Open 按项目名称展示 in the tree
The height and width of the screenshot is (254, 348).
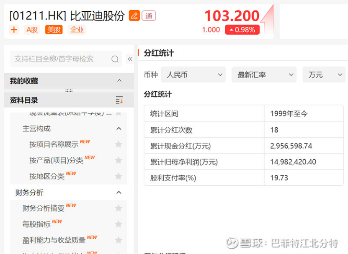(54, 144)
